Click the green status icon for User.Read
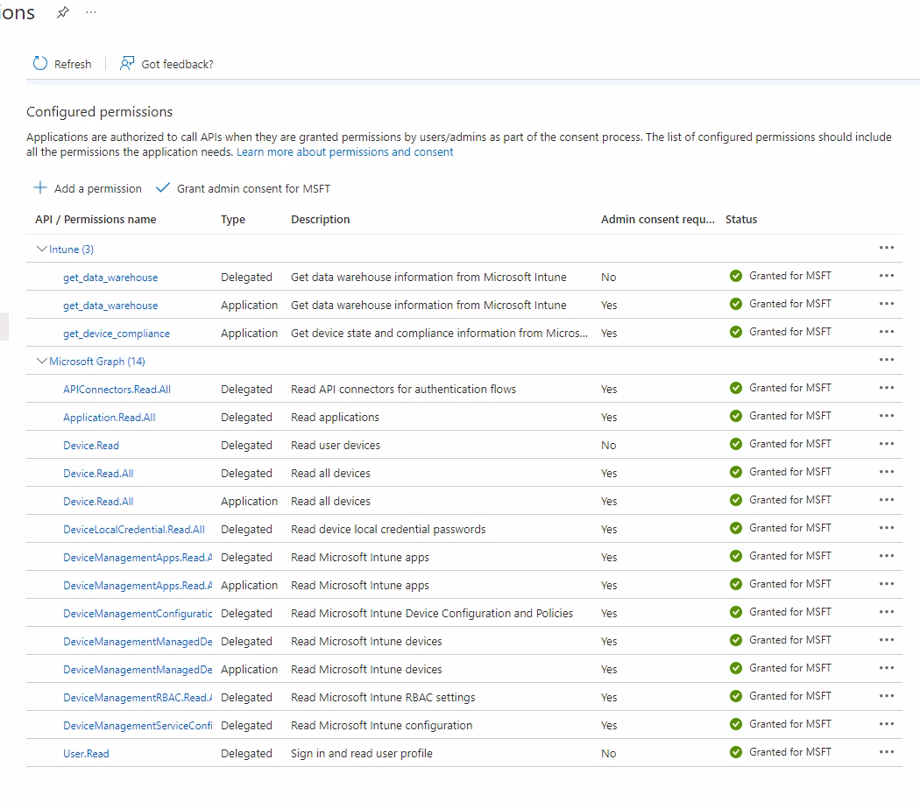Screen dimensions: 920x802 [736, 752]
